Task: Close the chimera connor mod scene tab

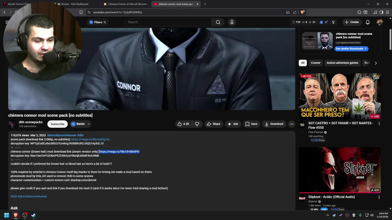Action: point(197,4)
